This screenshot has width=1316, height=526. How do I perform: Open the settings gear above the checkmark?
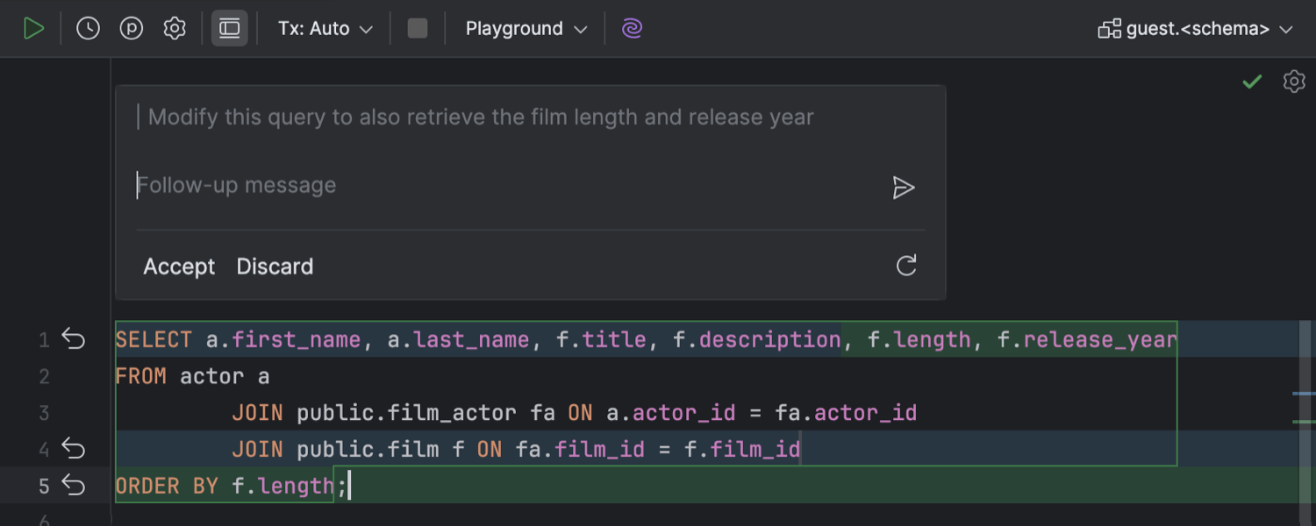tap(1294, 82)
